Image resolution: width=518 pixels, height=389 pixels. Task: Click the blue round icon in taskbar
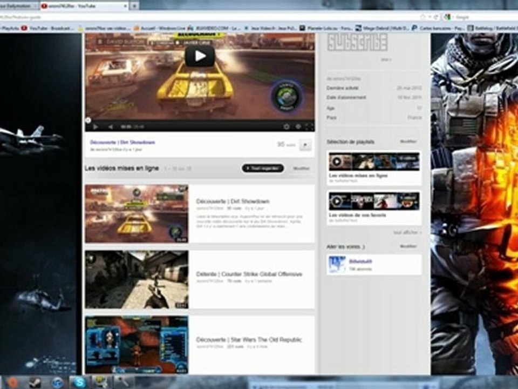[x=58, y=383]
